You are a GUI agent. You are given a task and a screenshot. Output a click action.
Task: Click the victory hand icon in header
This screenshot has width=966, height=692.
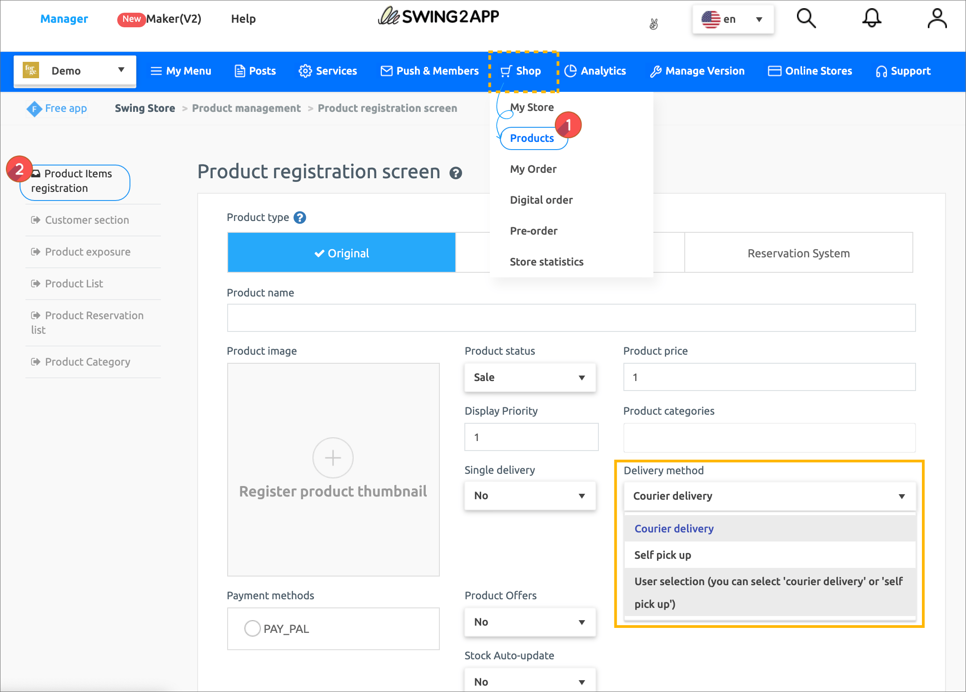point(653,24)
